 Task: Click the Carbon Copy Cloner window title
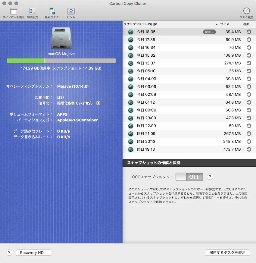click(x=128, y=4)
